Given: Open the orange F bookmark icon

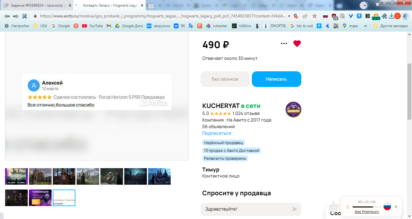Looking at the screenshot, I should [199, 26].
